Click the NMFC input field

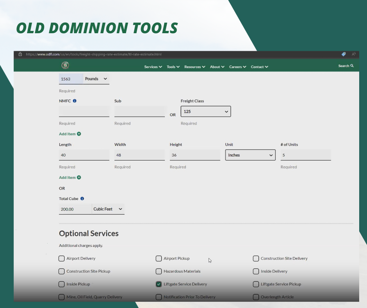[x=84, y=111]
